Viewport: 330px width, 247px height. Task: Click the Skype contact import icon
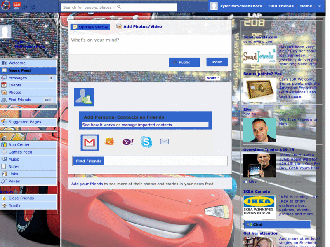click(x=146, y=142)
